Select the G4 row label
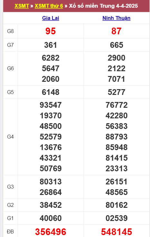150x237 pixels. pyautogui.click(x=10, y=137)
